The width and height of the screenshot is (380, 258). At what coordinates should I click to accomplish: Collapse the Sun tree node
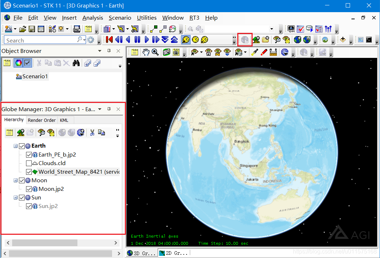tap(15, 198)
